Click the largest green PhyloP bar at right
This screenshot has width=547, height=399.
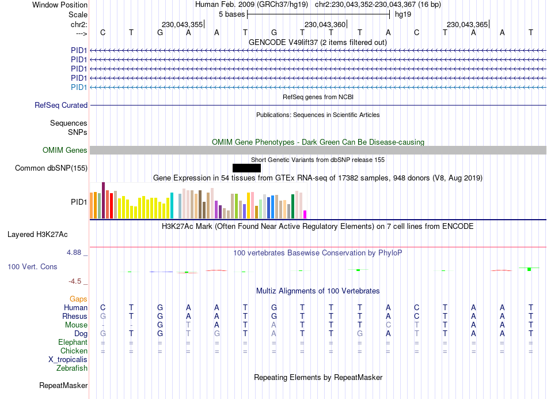point(529,269)
